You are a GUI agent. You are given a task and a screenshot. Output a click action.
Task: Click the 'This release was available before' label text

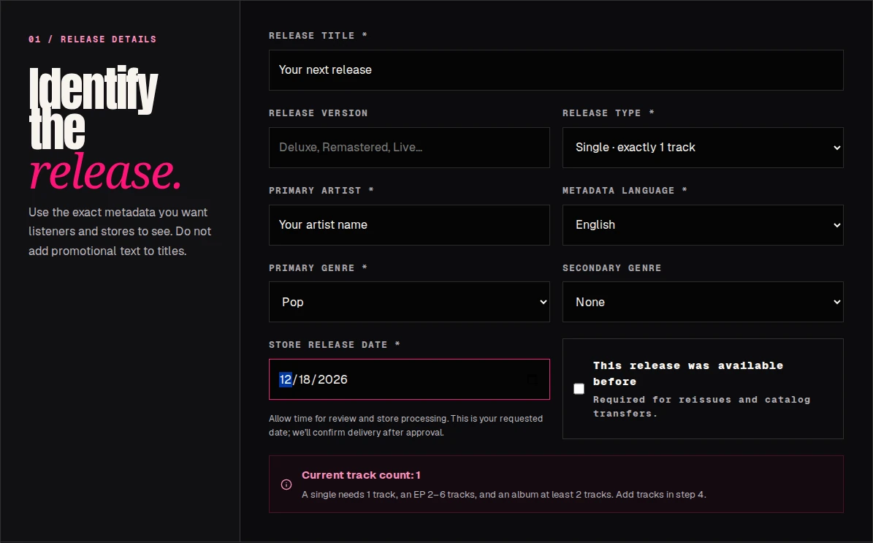tap(688, 373)
